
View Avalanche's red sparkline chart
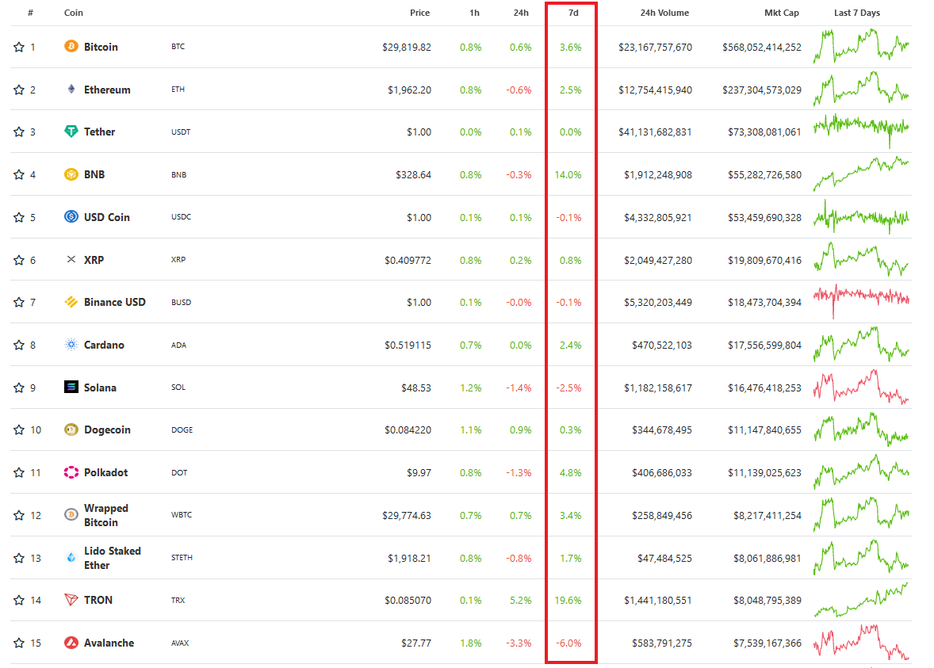coord(861,642)
